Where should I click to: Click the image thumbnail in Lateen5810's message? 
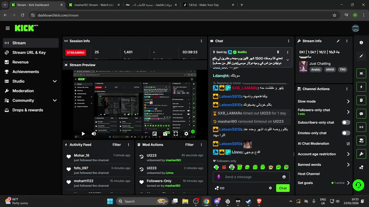(248, 144)
